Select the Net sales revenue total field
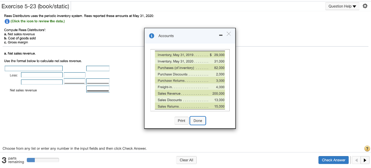 tap(98, 89)
